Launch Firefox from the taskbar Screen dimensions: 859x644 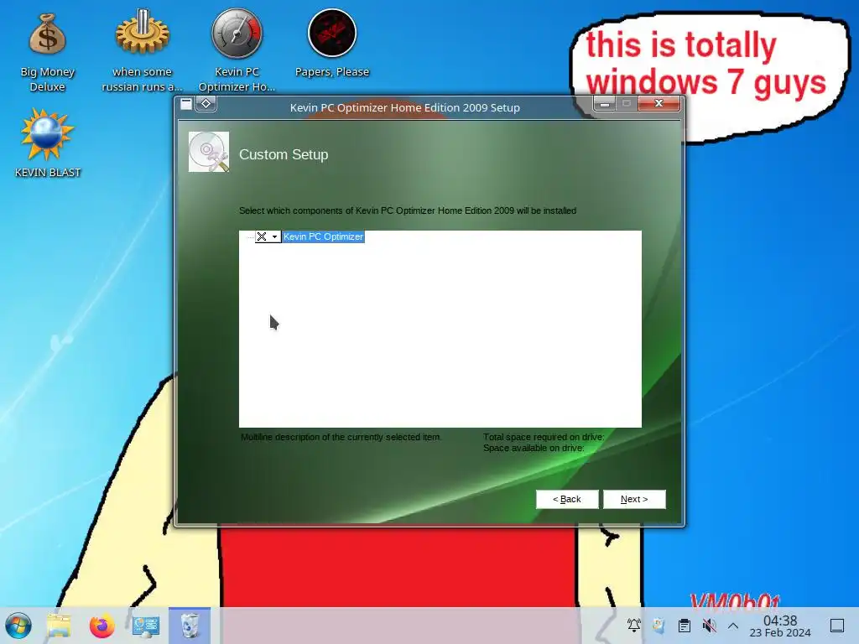coord(102,626)
